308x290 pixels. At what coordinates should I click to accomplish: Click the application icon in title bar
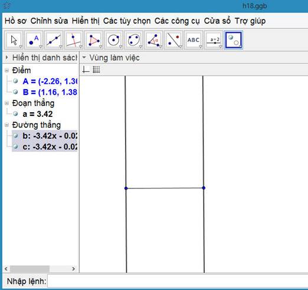6,6
